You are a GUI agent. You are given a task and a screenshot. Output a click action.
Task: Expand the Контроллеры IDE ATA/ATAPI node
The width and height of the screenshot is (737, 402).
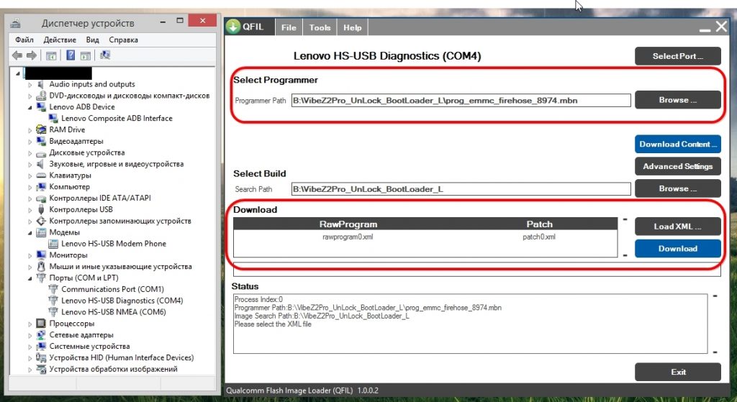[x=30, y=198]
